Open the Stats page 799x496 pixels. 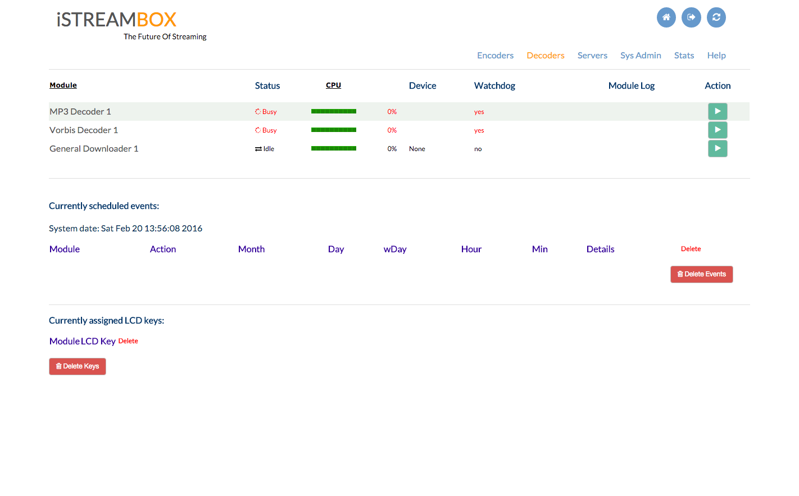(x=684, y=55)
